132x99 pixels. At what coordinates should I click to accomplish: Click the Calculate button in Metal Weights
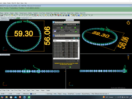(66, 67)
